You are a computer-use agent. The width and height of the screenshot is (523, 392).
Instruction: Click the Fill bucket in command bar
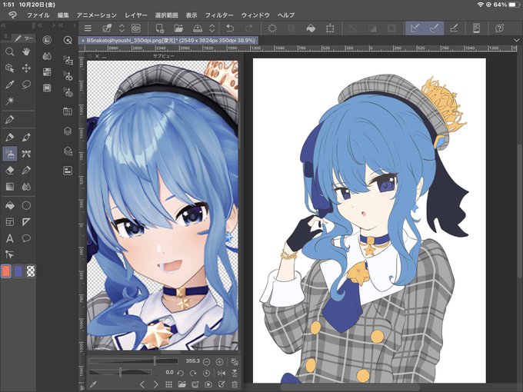click(x=311, y=28)
